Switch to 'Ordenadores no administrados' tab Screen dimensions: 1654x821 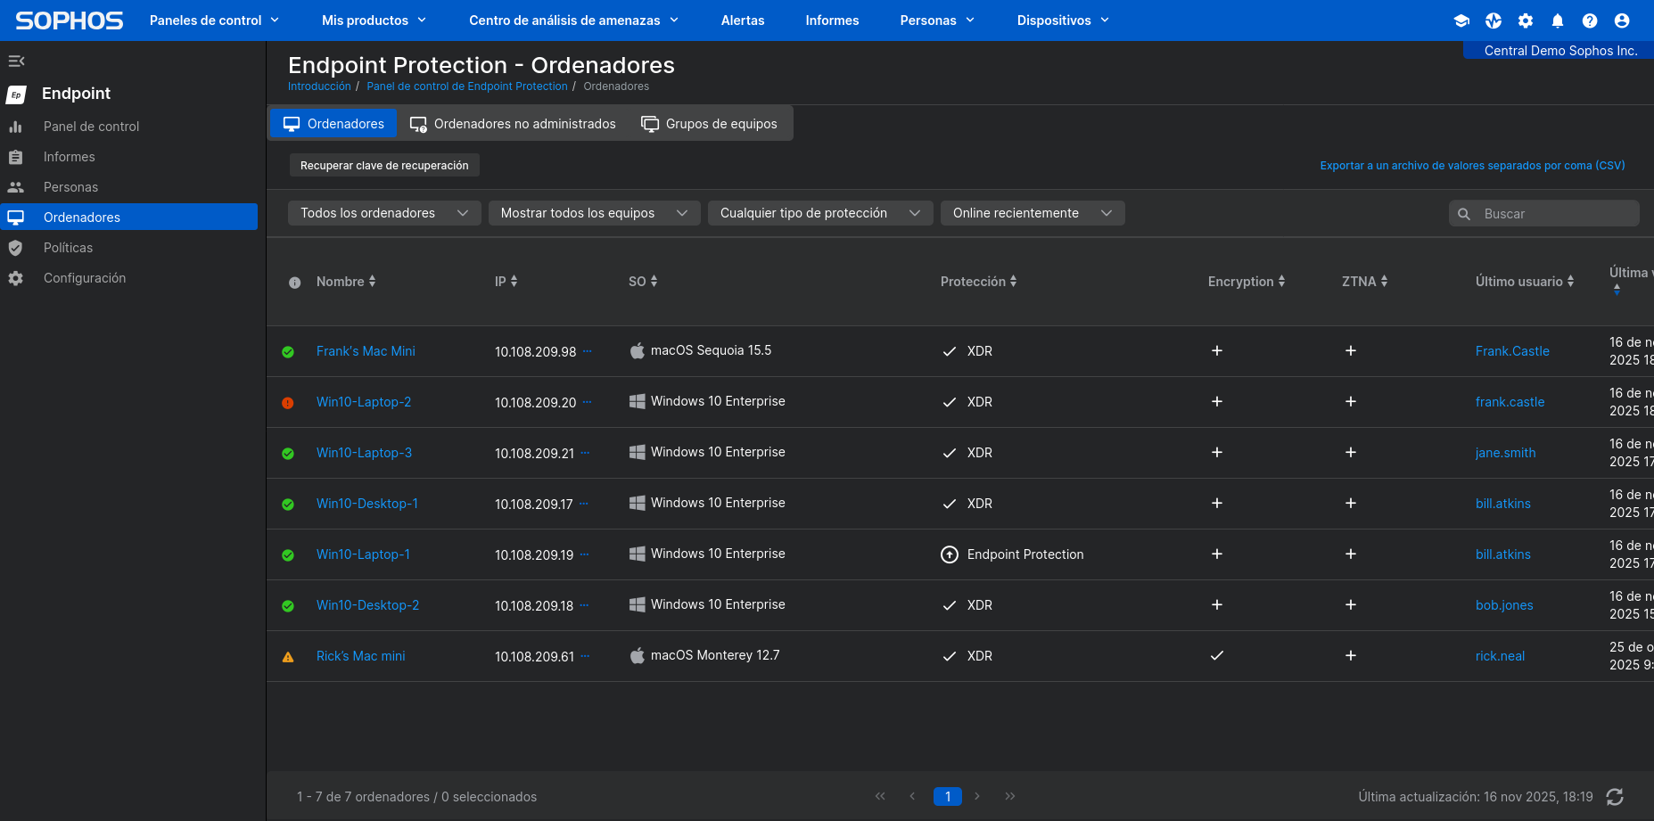(x=513, y=124)
